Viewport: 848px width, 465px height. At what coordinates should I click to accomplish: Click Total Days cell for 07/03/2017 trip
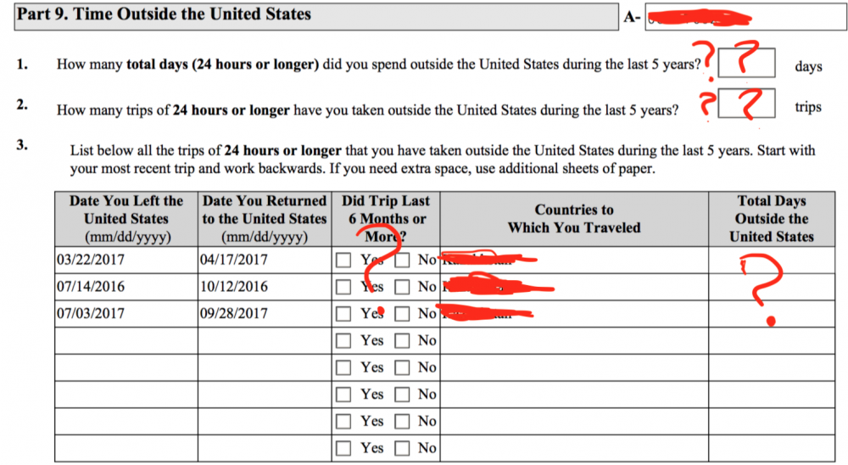[x=772, y=313]
